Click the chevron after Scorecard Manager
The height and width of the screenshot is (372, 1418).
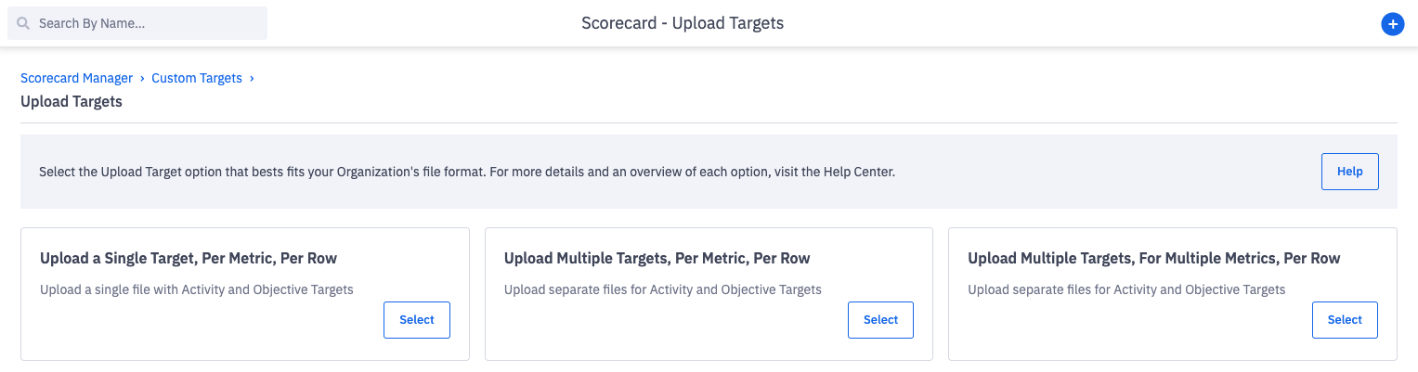142,78
